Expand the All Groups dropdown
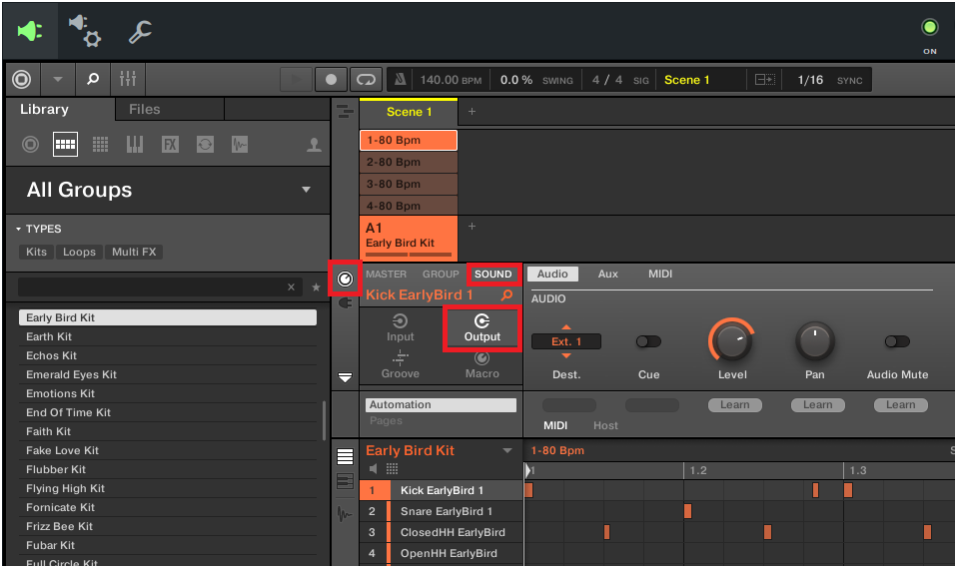This screenshot has width=959, height=570. coord(306,190)
